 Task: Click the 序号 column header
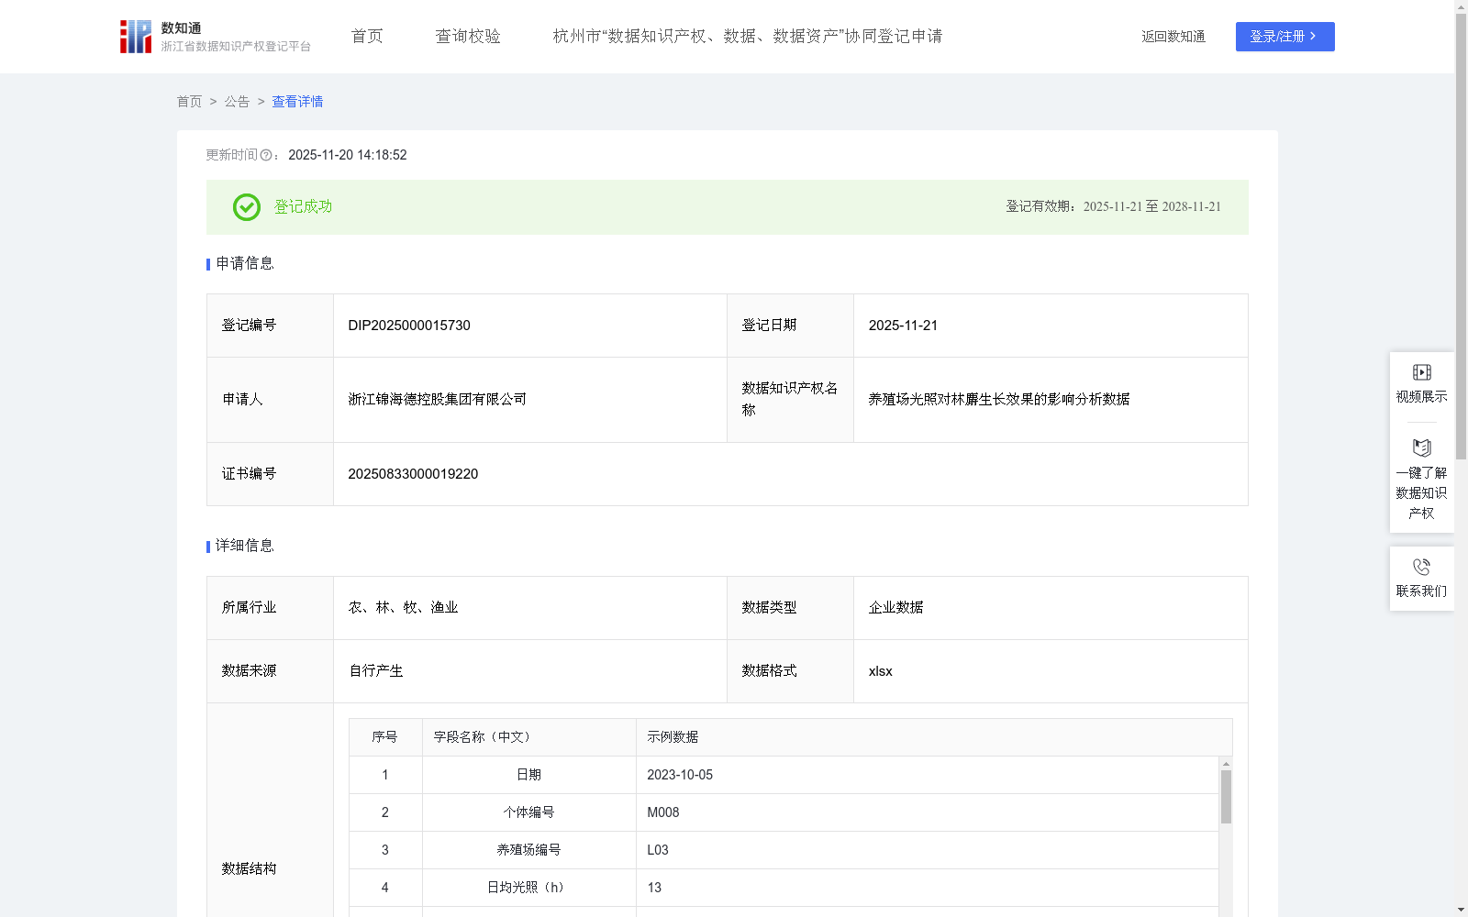[x=384, y=737]
